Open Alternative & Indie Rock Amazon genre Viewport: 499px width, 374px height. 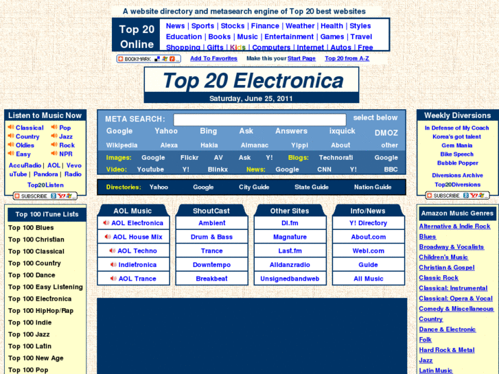[454, 226]
